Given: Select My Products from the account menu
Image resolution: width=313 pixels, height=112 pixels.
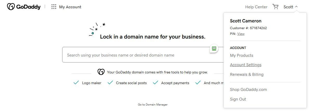Looking at the screenshot, I should click(241, 55).
